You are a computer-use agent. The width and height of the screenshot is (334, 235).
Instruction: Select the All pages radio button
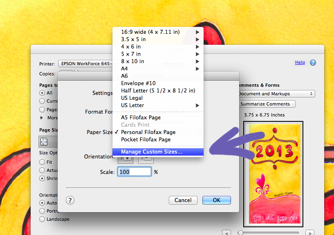click(x=42, y=93)
